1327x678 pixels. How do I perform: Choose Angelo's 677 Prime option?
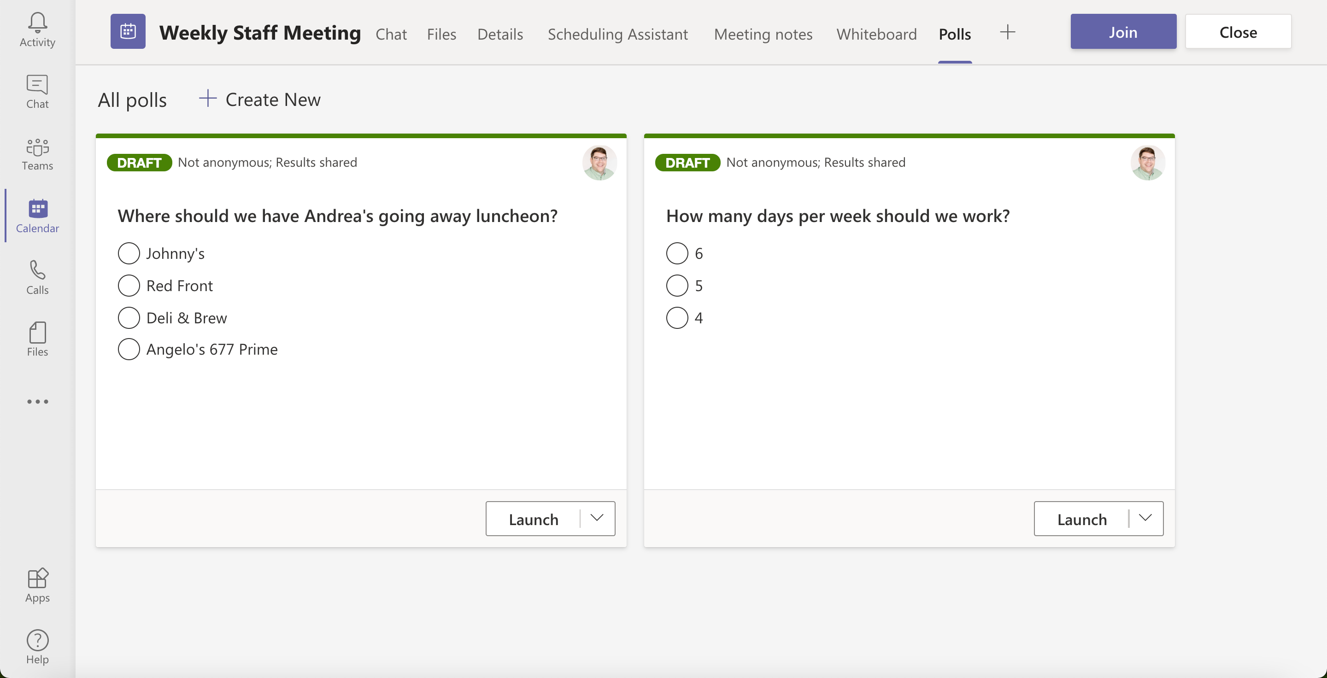click(129, 349)
